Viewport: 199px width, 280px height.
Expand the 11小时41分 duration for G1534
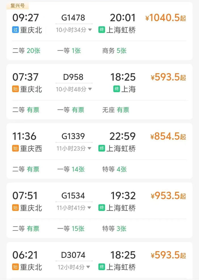point(90,208)
